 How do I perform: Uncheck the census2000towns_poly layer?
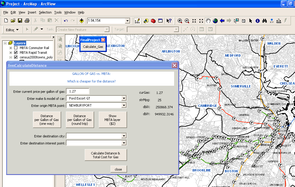(16, 57)
